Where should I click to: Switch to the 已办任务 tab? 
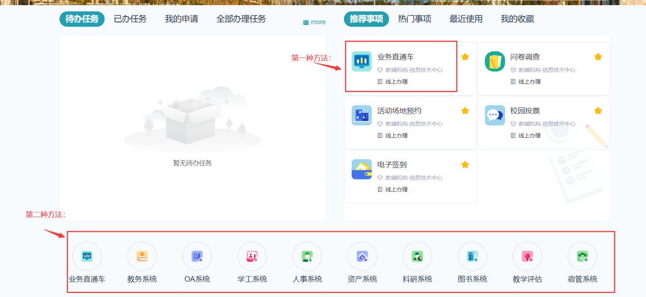point(130,19)
